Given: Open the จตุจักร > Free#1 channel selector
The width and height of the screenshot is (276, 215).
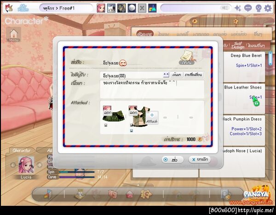Looking at the screenshot, I should pos(66,8).
